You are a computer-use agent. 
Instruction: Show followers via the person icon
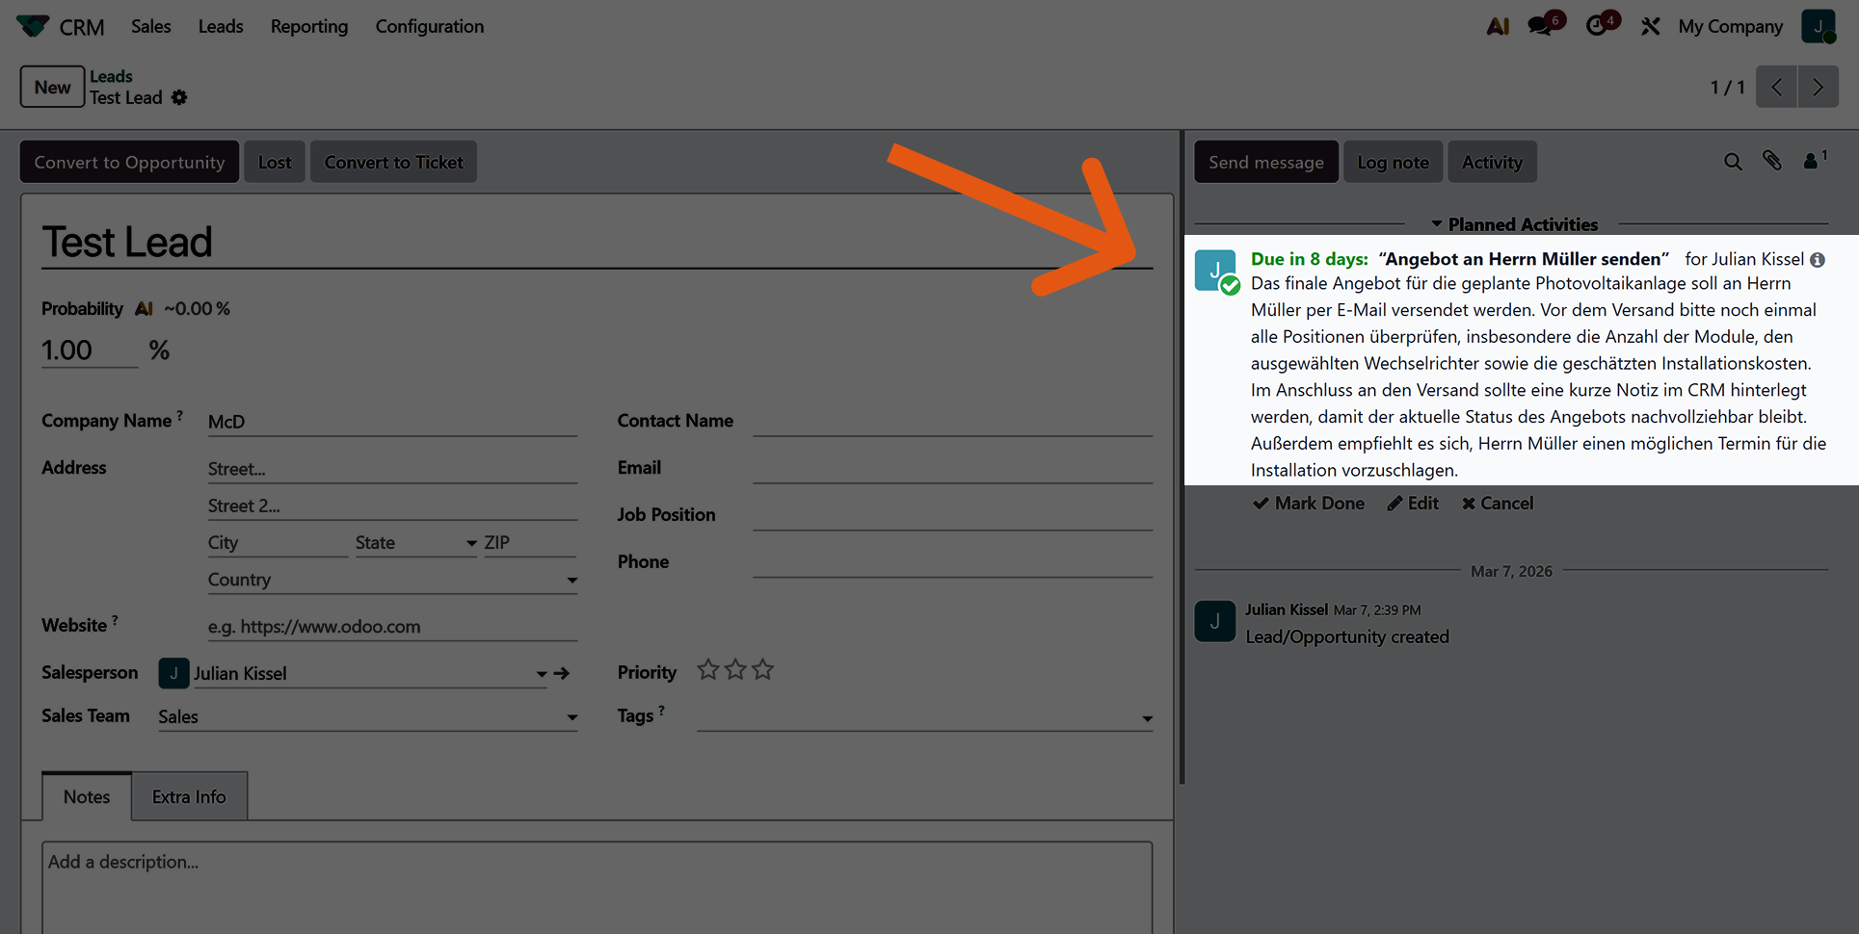(x=1812, y=162)
